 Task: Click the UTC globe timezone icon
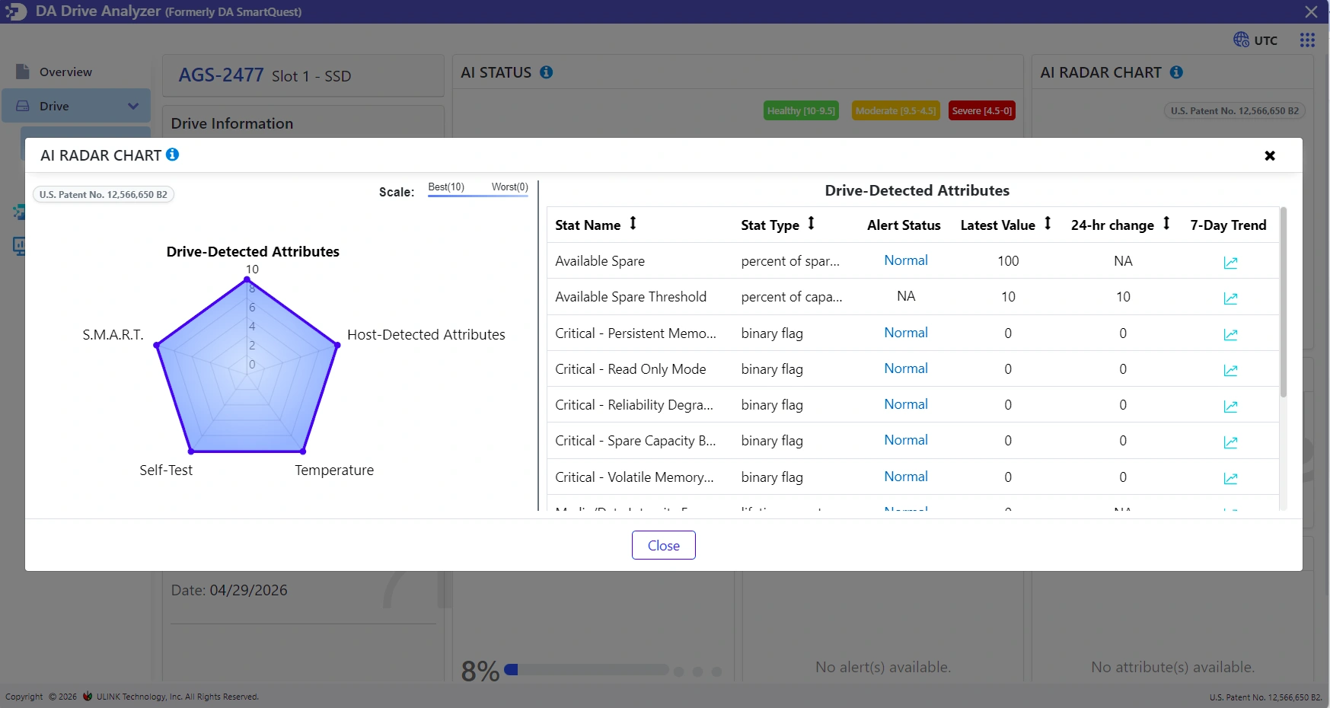[1241, 40]
